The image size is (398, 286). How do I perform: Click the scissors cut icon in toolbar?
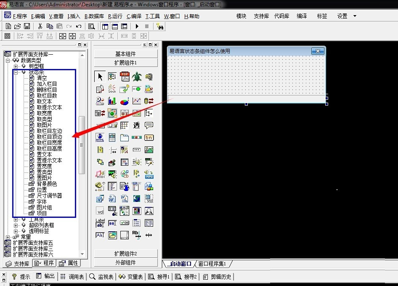(x=40, y=26)
